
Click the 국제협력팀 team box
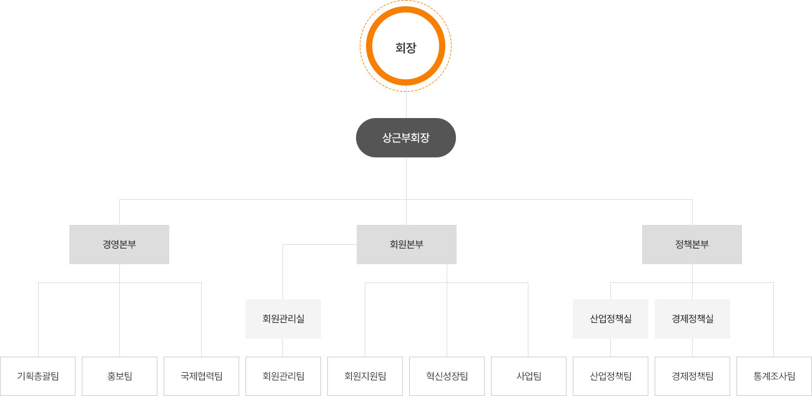(201, 376)
